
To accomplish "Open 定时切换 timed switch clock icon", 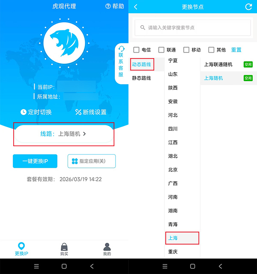I will pyautogui.click(x=24, y=112).
